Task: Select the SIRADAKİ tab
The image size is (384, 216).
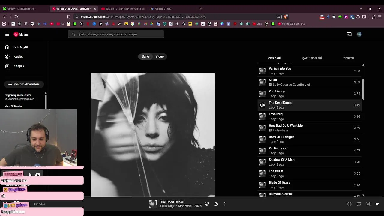Action: pyautogui.click(x=274, y=58)
